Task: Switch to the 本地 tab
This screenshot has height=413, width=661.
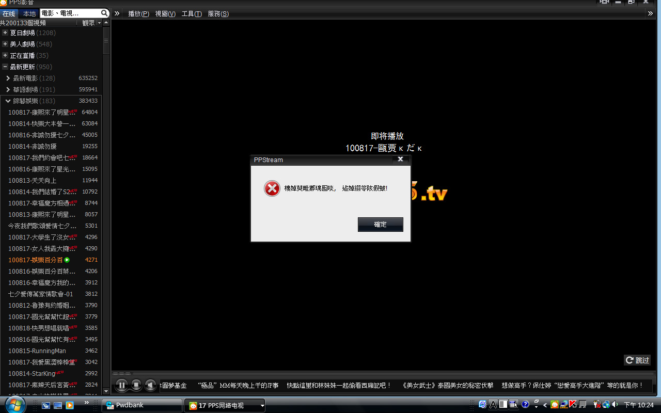Action: pyautogui.click(x=29, y=13)
